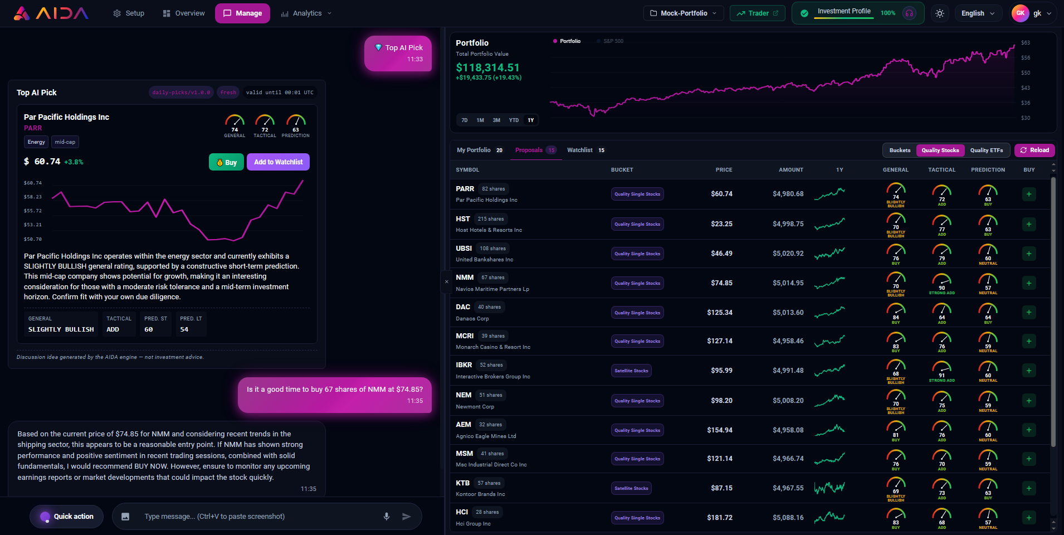1064x535 pixels.
Task: Select the YTD chart range
Action: (514, 120)
